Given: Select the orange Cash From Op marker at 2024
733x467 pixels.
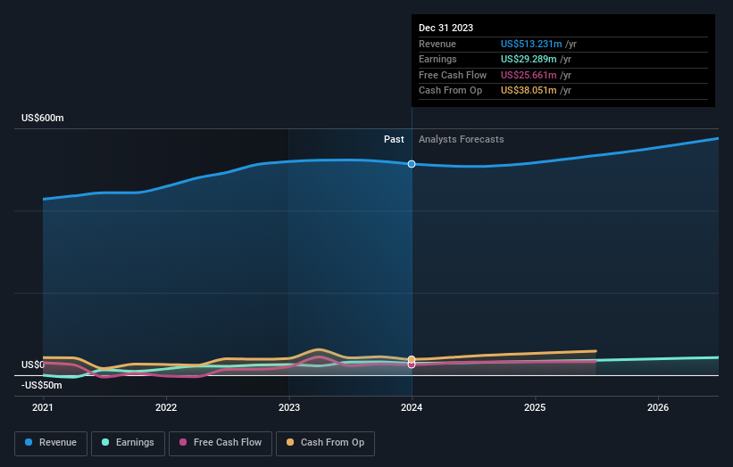Looking at the screenshot, I should click(412, 360).
